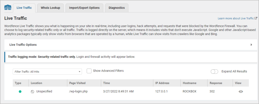
Task: Follow the Learn more about Live Traffic link
Action: (236, 18)
